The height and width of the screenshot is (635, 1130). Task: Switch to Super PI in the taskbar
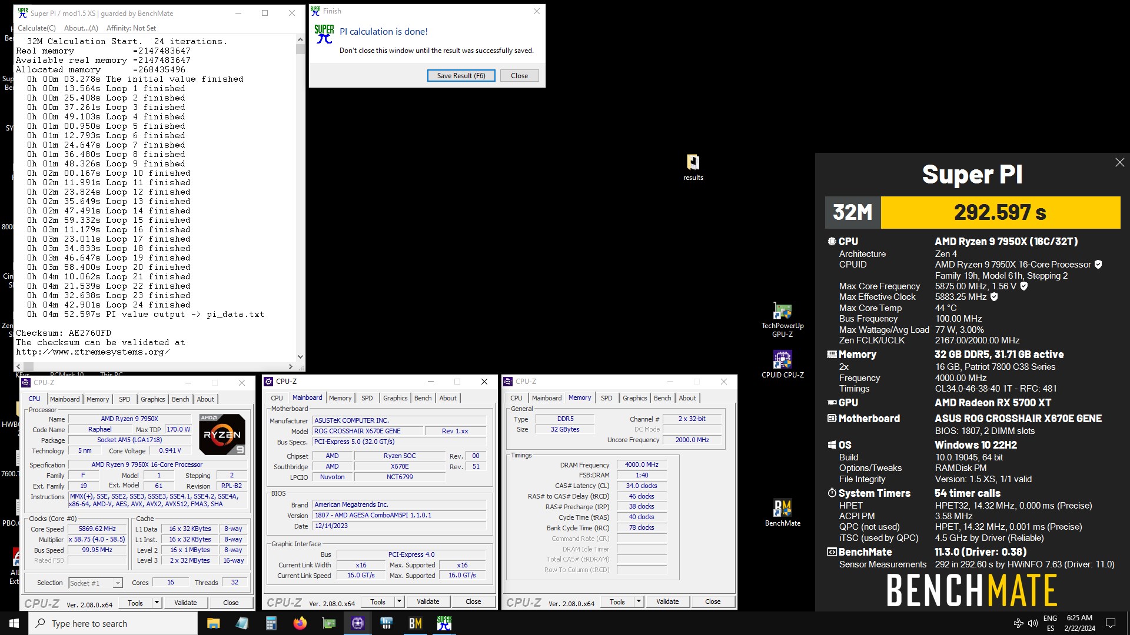coord(444,623)
